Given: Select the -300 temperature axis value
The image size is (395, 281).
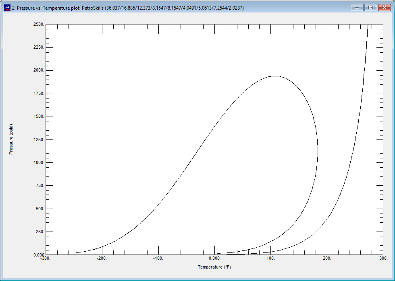Looking at the screenshot, I should pyautogui.click(x=44, y=258).
